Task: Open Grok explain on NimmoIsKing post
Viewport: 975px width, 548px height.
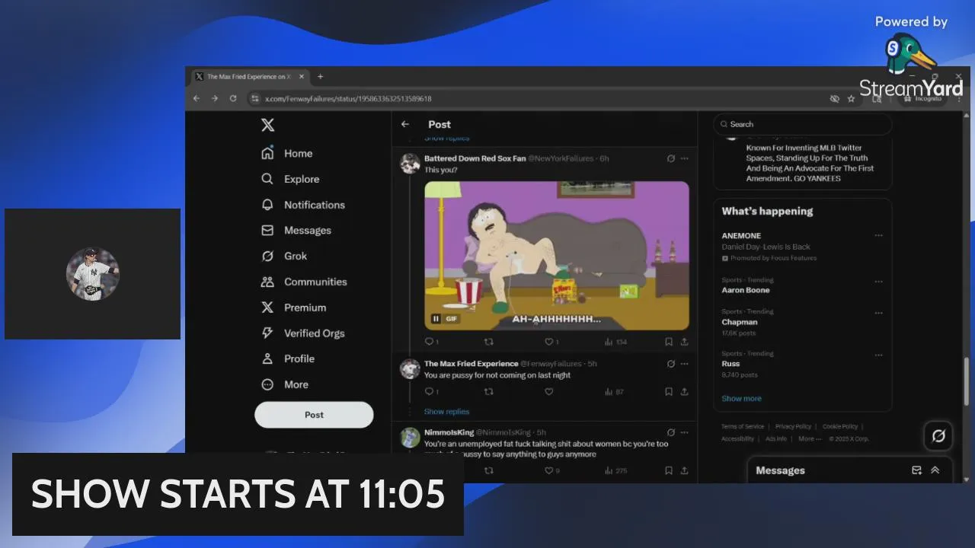Action: (x=670, y=432)
